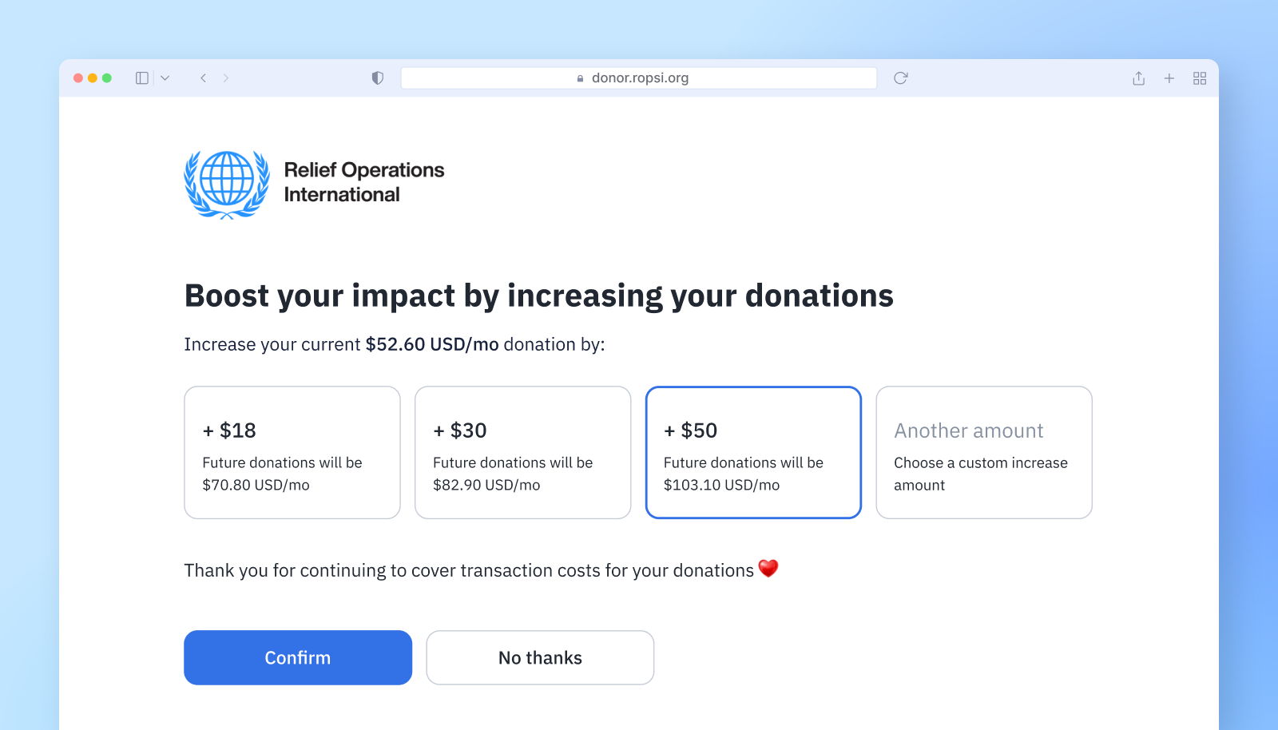Focus the donor.ropsi.org address bar
Viewport: 1278px width, 730px height.
click(x=639, y=78)
